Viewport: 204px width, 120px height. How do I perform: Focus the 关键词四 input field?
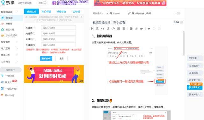click(58, 45)
